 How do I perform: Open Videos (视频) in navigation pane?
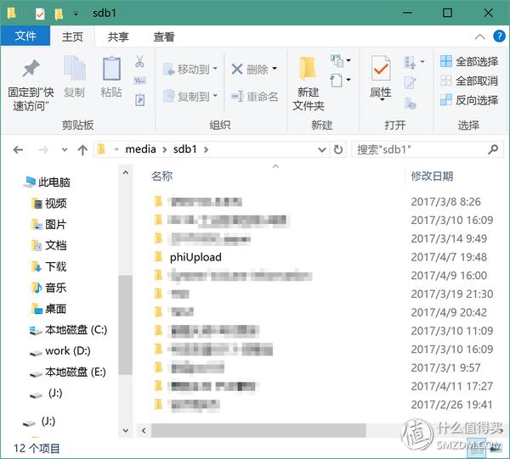click(48, 204)
